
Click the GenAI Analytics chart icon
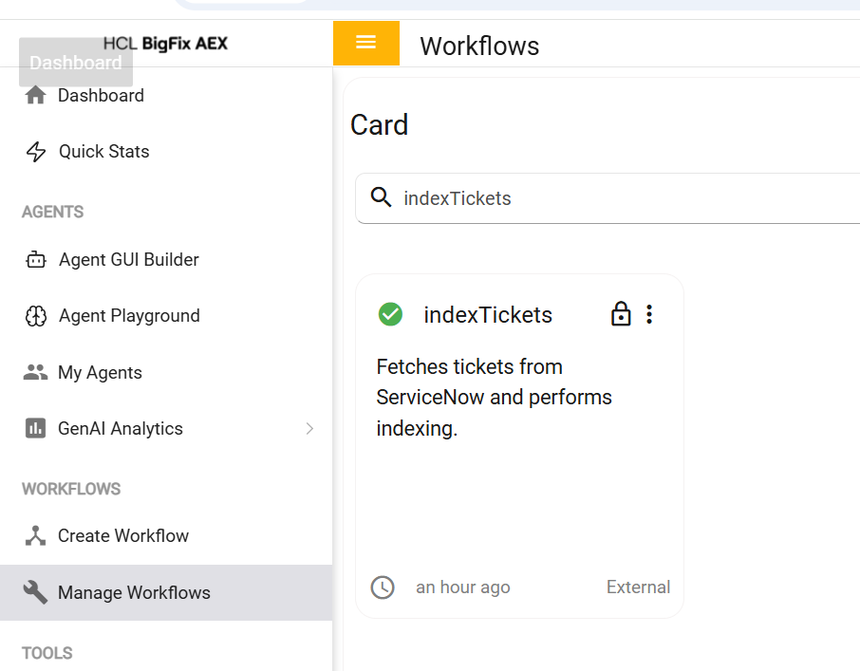pos(35,429)
